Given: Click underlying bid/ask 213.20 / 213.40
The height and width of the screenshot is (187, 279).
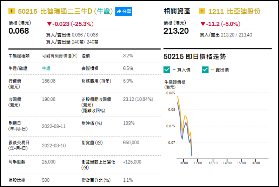Looking at the screenshot, I should 236,35.
